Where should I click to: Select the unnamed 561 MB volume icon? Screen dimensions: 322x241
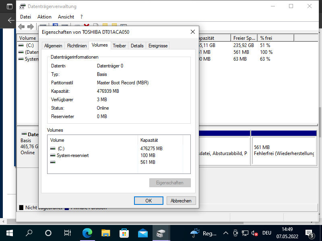click(x=53, y=162)
